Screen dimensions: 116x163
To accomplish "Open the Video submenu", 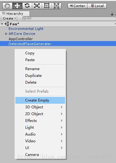I will [40, 141].
